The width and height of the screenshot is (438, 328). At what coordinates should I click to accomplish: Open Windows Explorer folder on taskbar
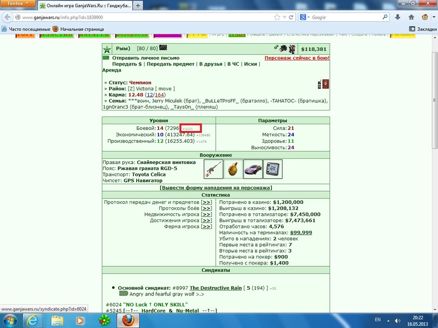pyautogui.click(x=57, y=320)
